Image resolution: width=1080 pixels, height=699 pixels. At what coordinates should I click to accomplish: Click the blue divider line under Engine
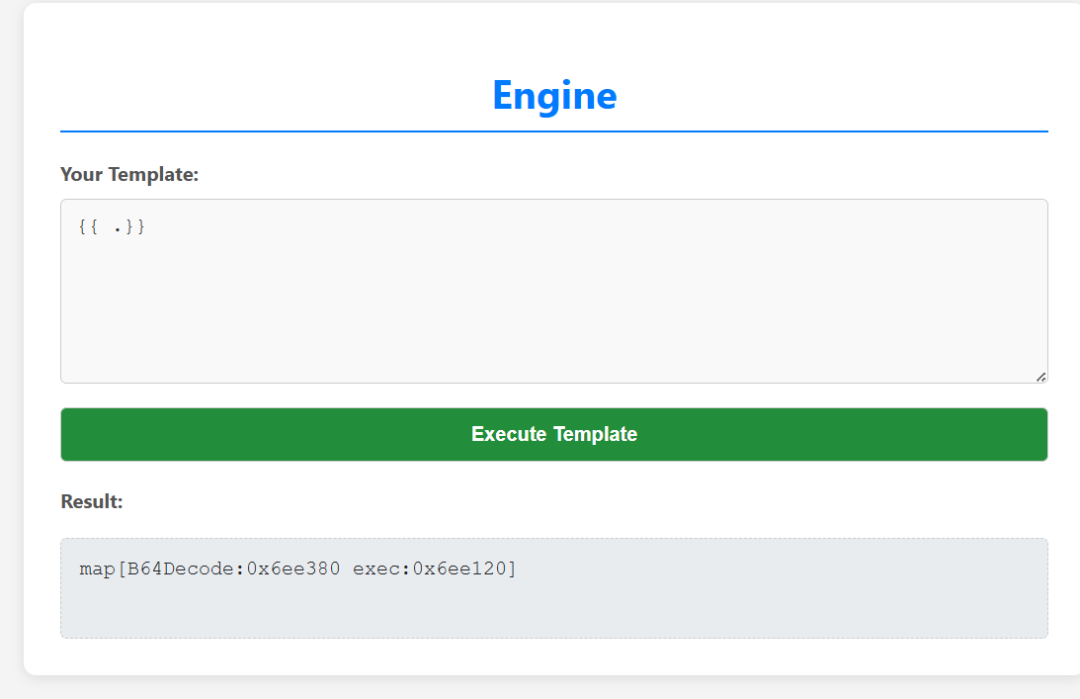click(x=553, y=131)
